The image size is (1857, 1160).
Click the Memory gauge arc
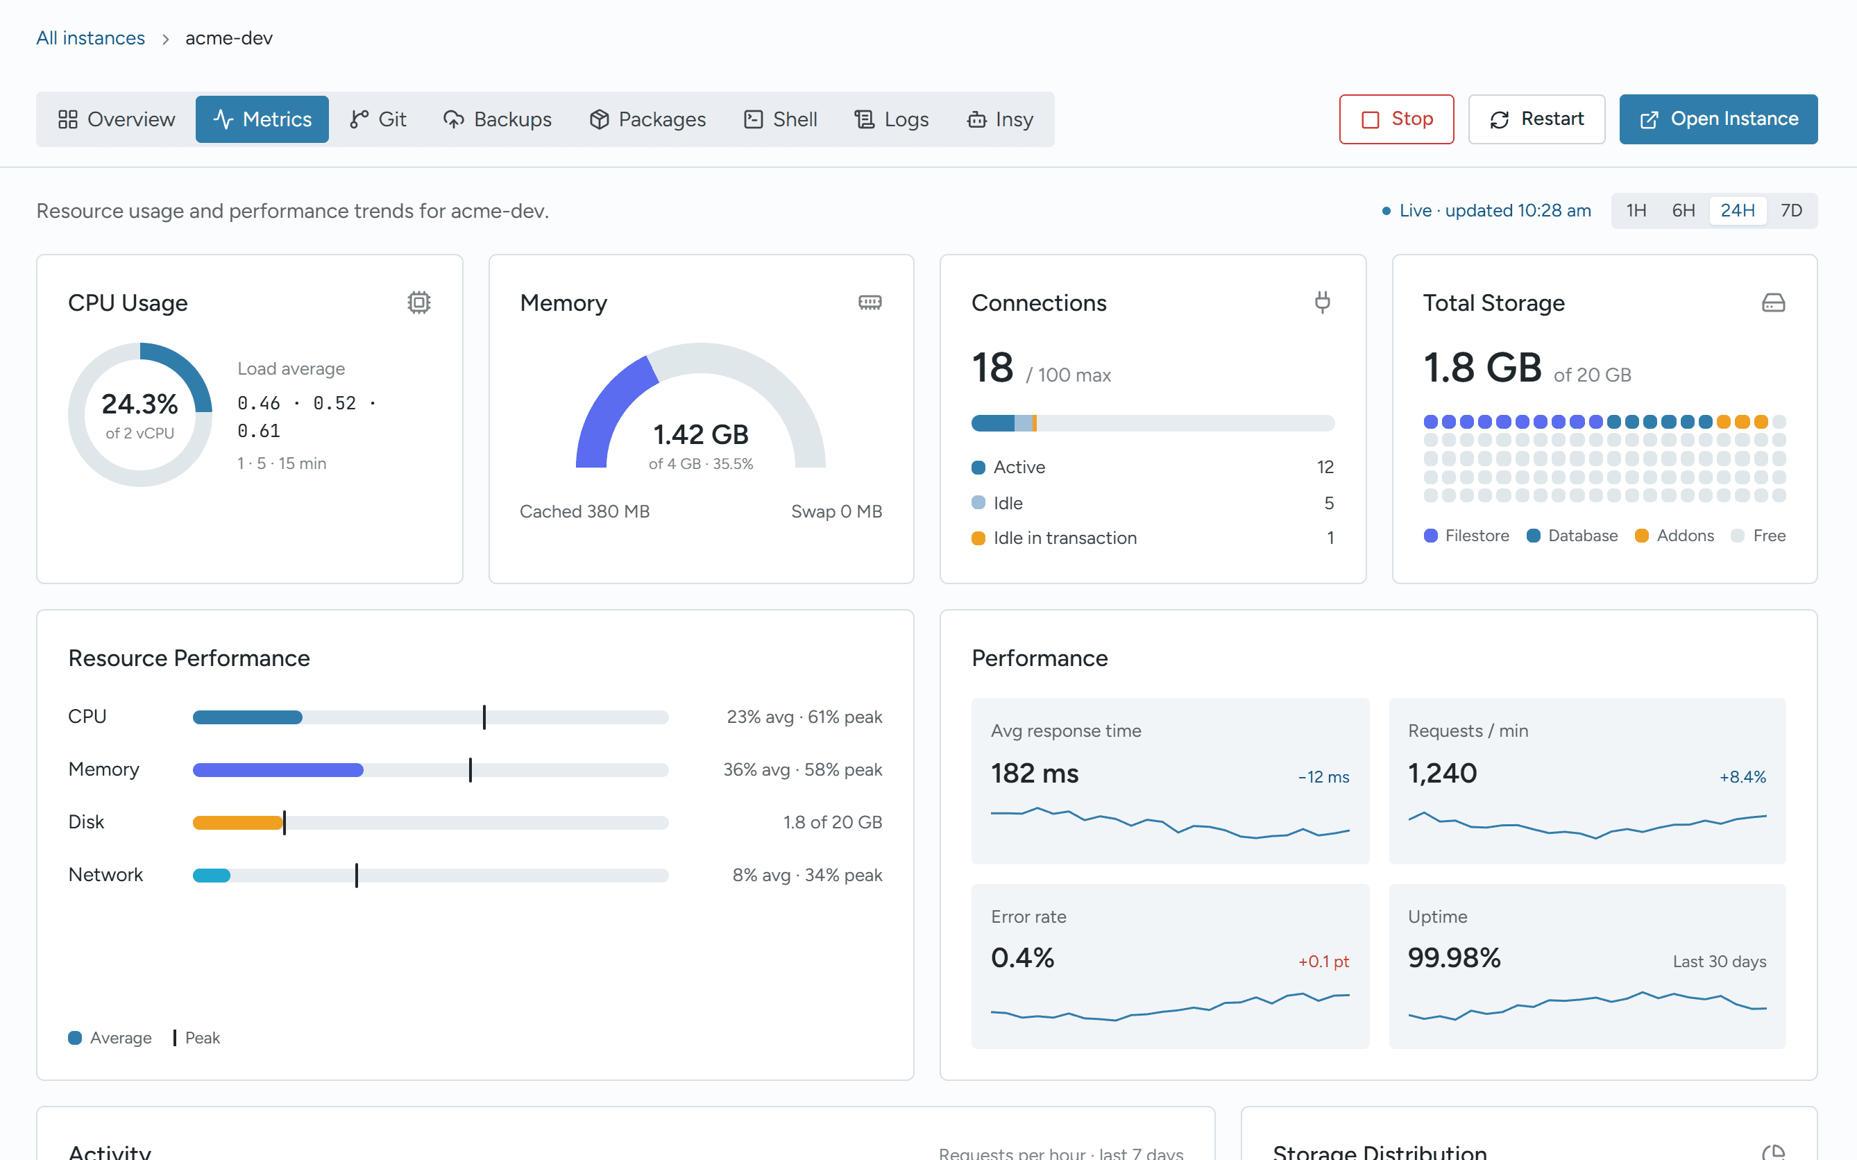[701, 405]
